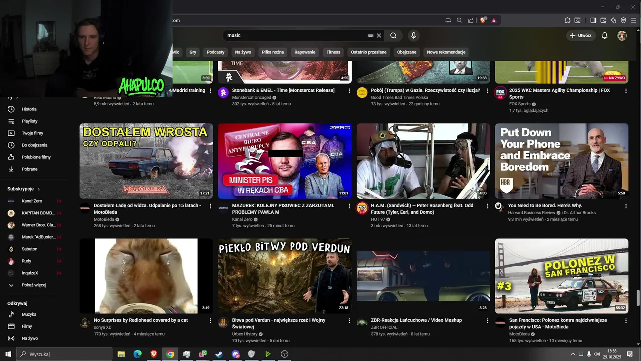
Task: Open Brave Shields lion icon in address bar
Action: point(483,20)
